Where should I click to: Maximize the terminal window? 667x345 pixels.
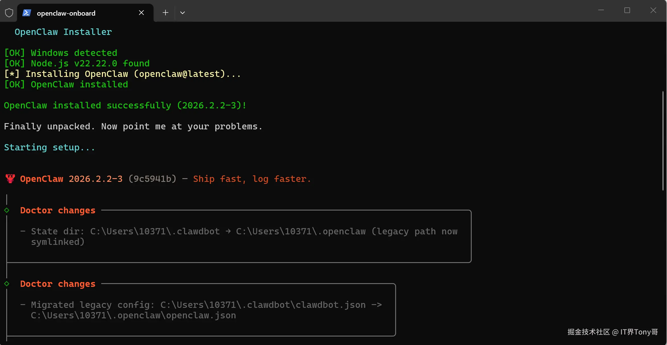[627, 10]
